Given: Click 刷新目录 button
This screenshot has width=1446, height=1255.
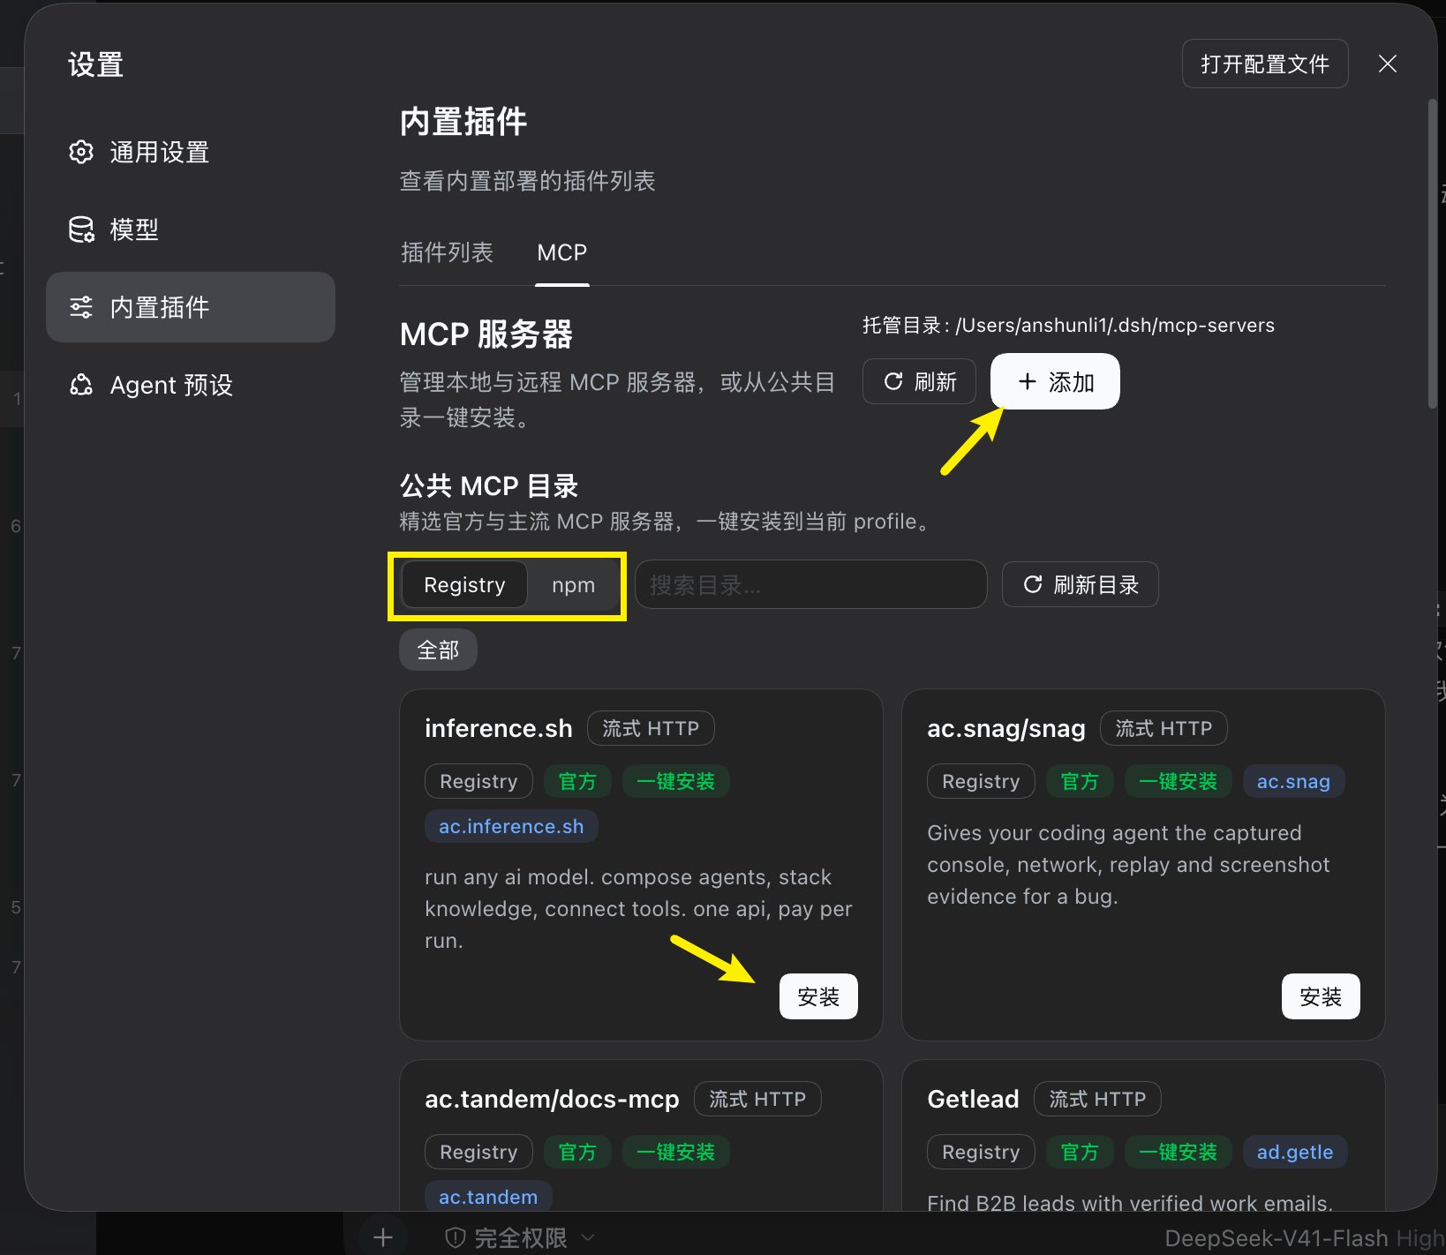Looking at the screenshot, I should click(x=1081, y=584).
